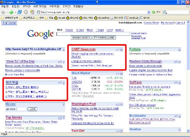Open the dolm2 bookmark in toolbar
The width and height of the screenshot is (190, 137).
[73, 18]
